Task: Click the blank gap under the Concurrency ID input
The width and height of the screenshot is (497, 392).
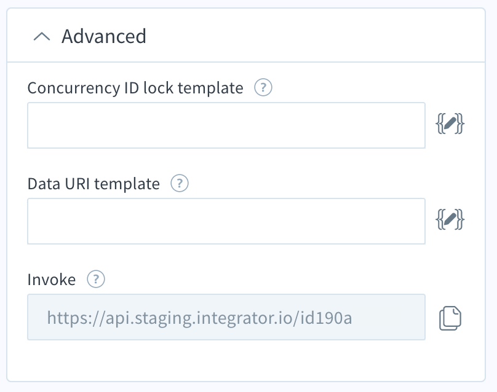Action: pyautogui.click(x=226, y=161)
